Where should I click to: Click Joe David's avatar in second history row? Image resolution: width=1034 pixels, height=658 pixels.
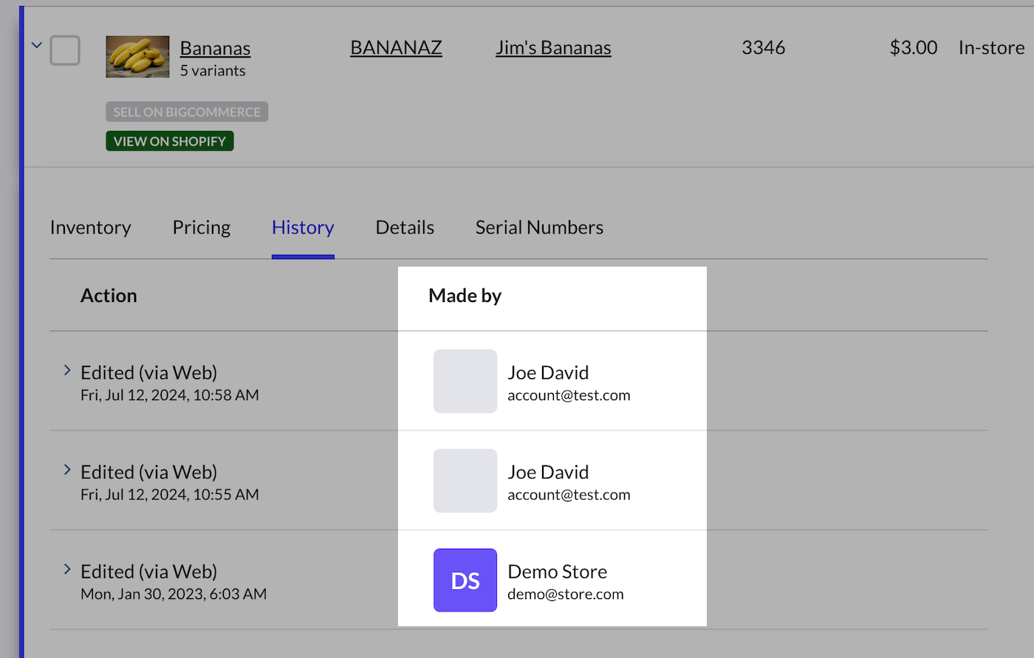[x=465, y=481]
